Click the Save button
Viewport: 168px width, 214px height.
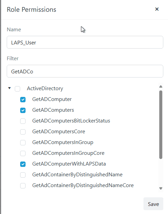tap(153, 204)
